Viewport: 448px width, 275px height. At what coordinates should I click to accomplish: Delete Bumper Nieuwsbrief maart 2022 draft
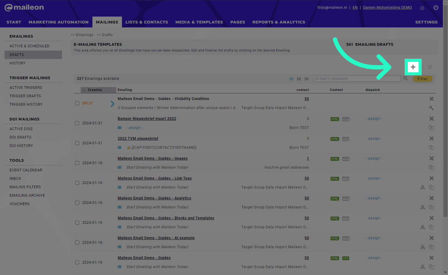point(431,119)
